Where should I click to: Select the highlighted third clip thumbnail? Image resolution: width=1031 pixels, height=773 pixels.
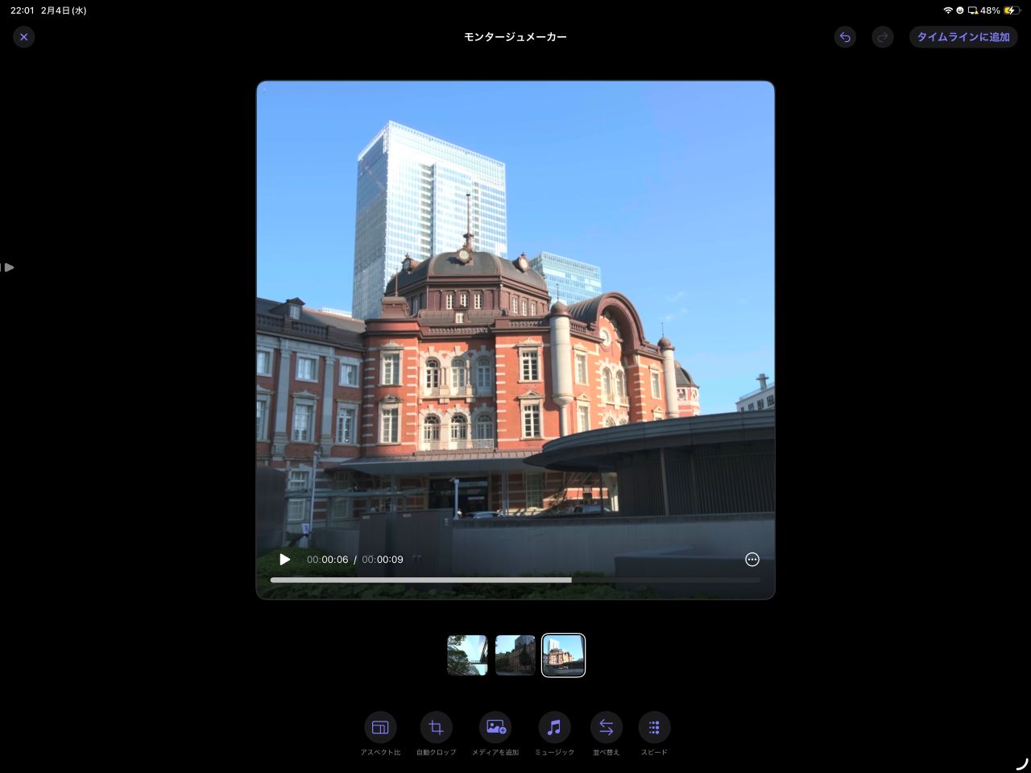tap(563, 655)
